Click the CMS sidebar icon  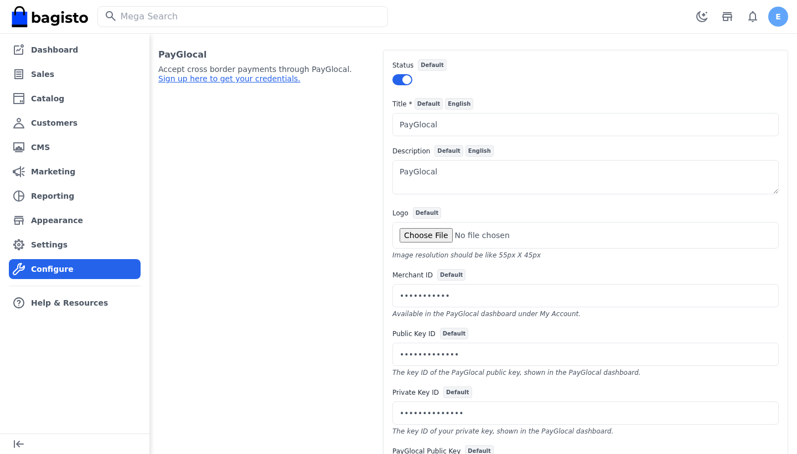[19, 147]
